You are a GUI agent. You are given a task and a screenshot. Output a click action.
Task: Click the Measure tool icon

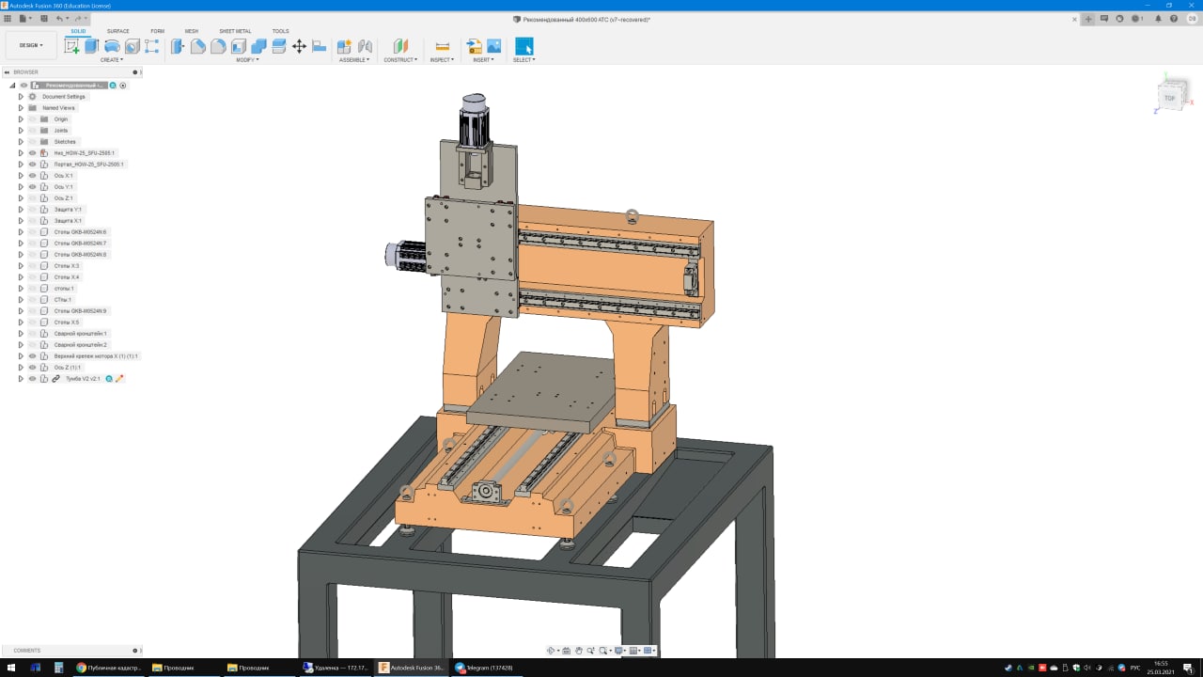click(x=442, y=46)
